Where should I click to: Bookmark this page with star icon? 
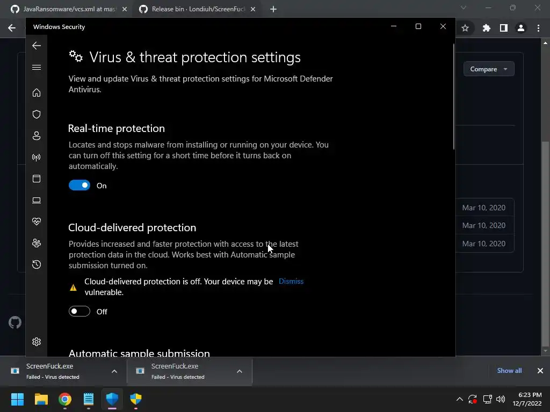[465, 28]
